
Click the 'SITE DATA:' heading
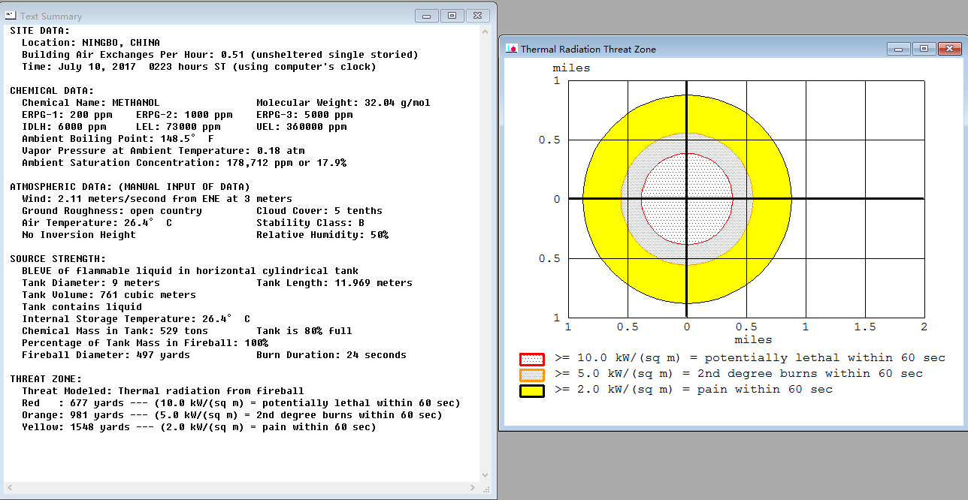coord(40,31)
